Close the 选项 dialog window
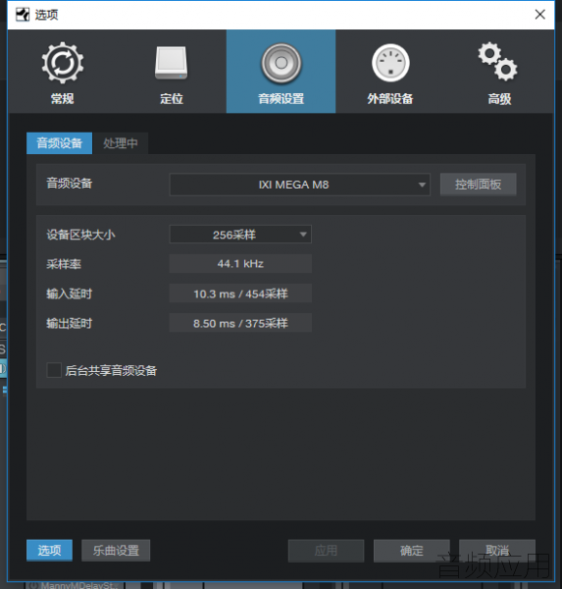The image size is (562, 589). point(539,15)
